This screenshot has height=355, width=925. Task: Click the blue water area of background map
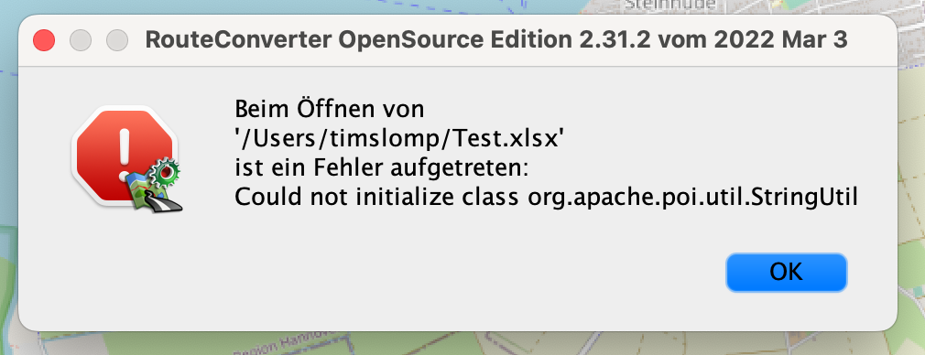tap(295, 5)
